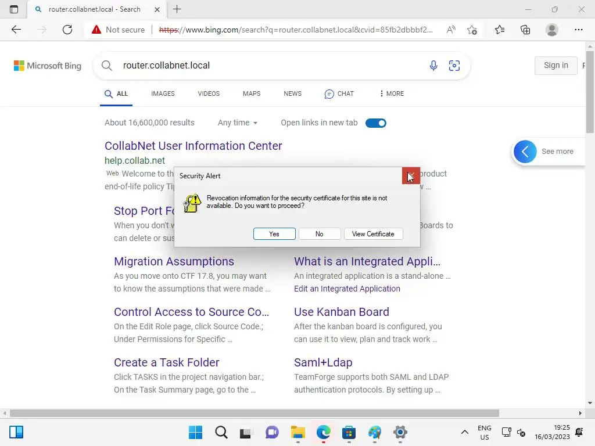Switch to the NEWS tab

pos(293,93)
